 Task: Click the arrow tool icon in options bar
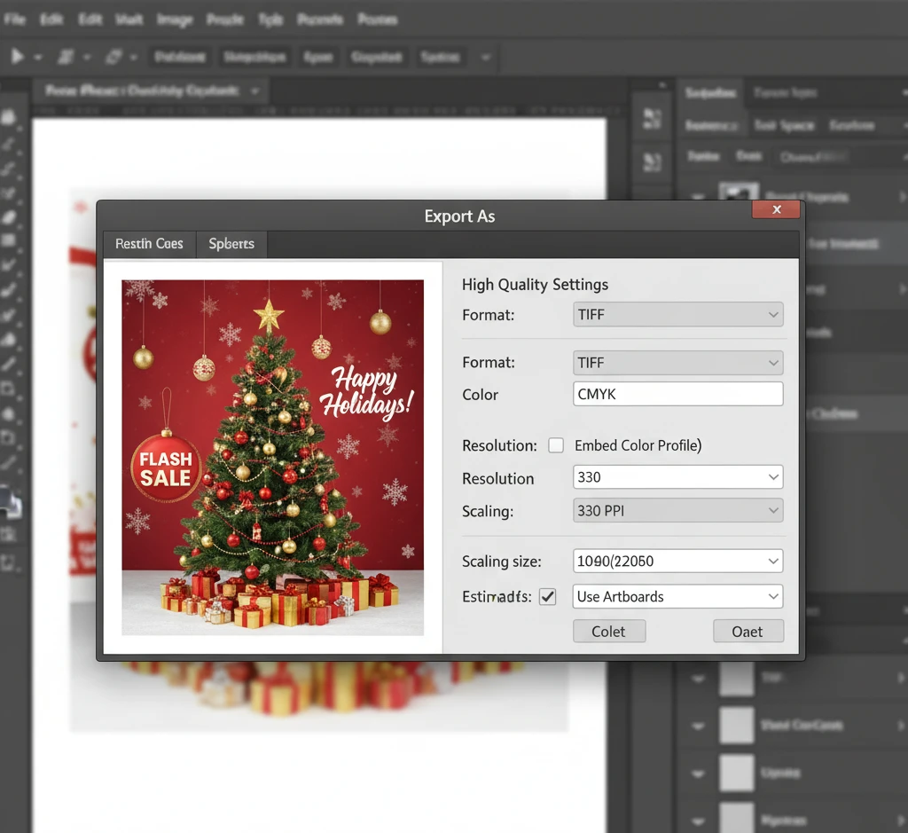pyautogui.click(x=17, y=57)
